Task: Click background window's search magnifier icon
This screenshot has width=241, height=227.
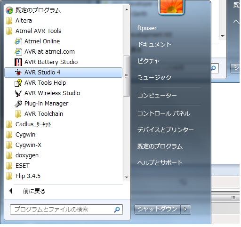Action: 214,68
